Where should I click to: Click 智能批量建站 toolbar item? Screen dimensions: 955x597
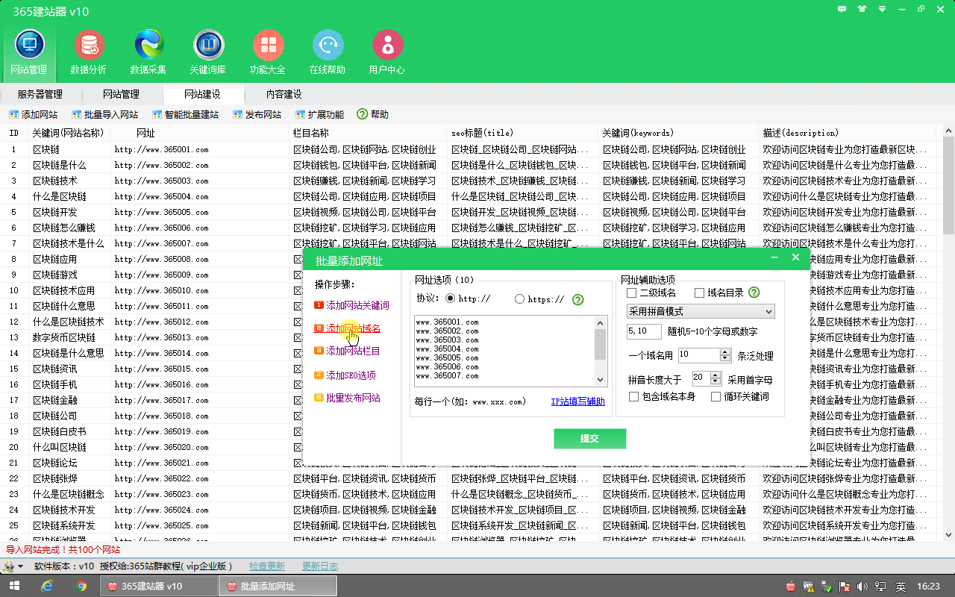[185, 114]
